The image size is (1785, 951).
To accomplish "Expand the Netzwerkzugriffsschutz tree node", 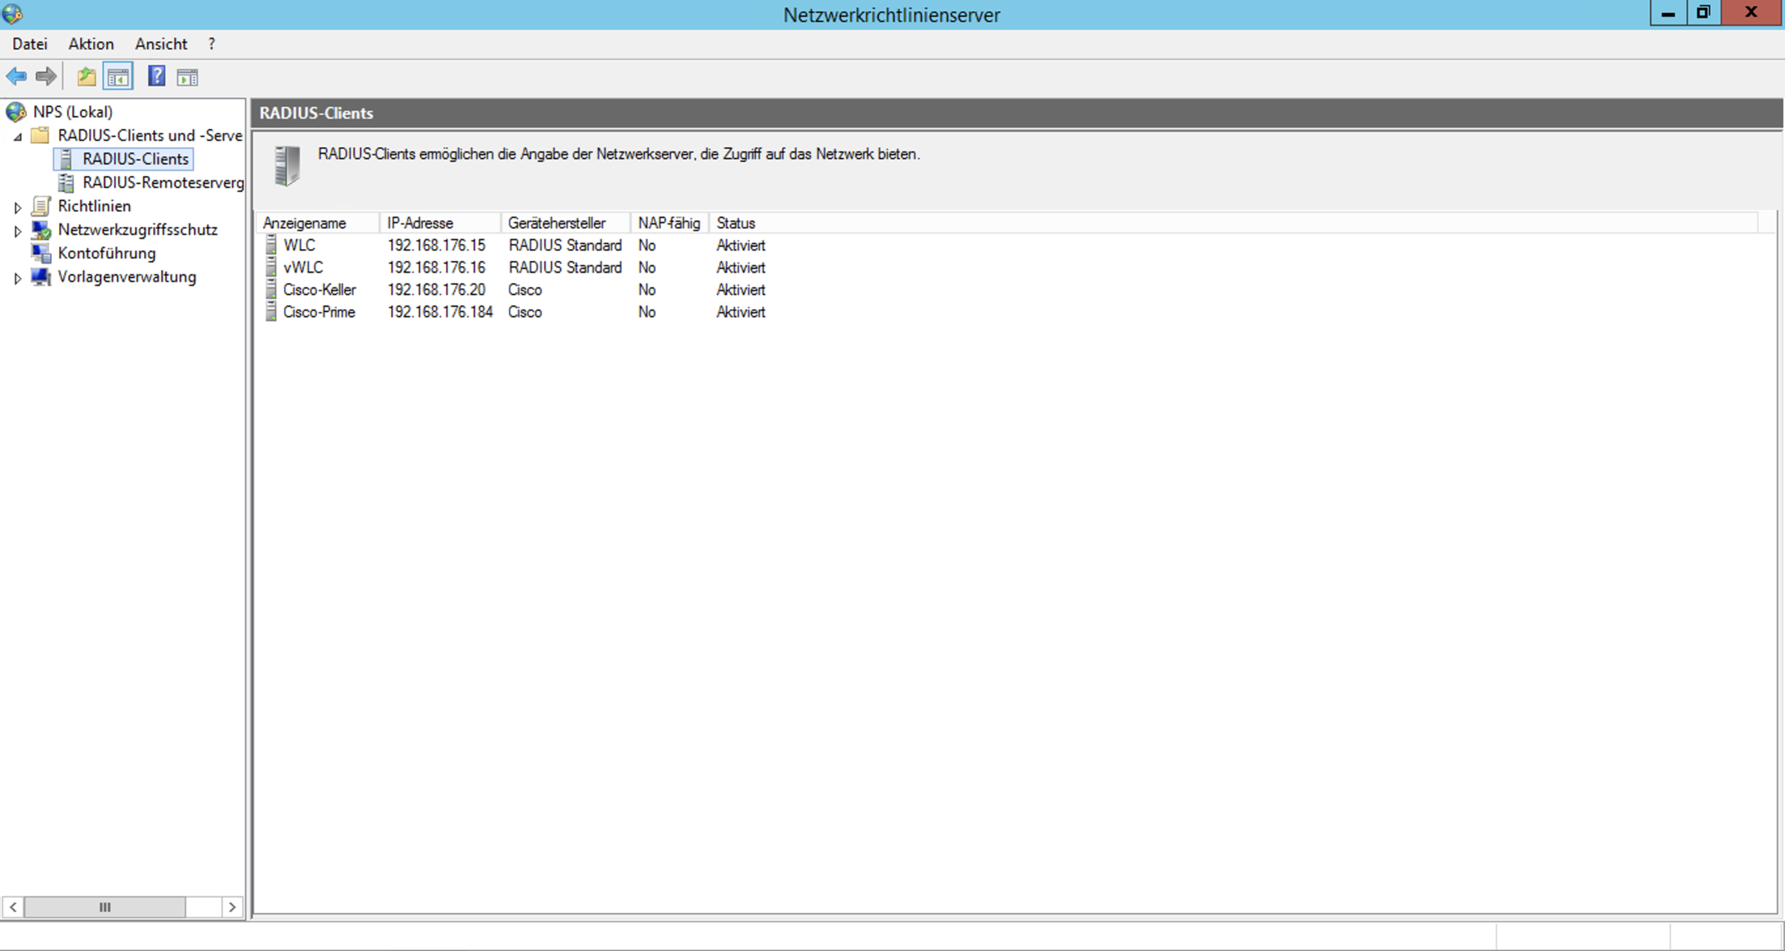I will click(18, 231).
